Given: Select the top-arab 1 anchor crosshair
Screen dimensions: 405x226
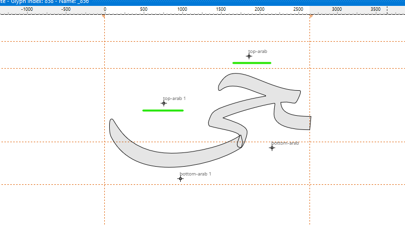Looking at the screenshot, I should tap(164, 103).
